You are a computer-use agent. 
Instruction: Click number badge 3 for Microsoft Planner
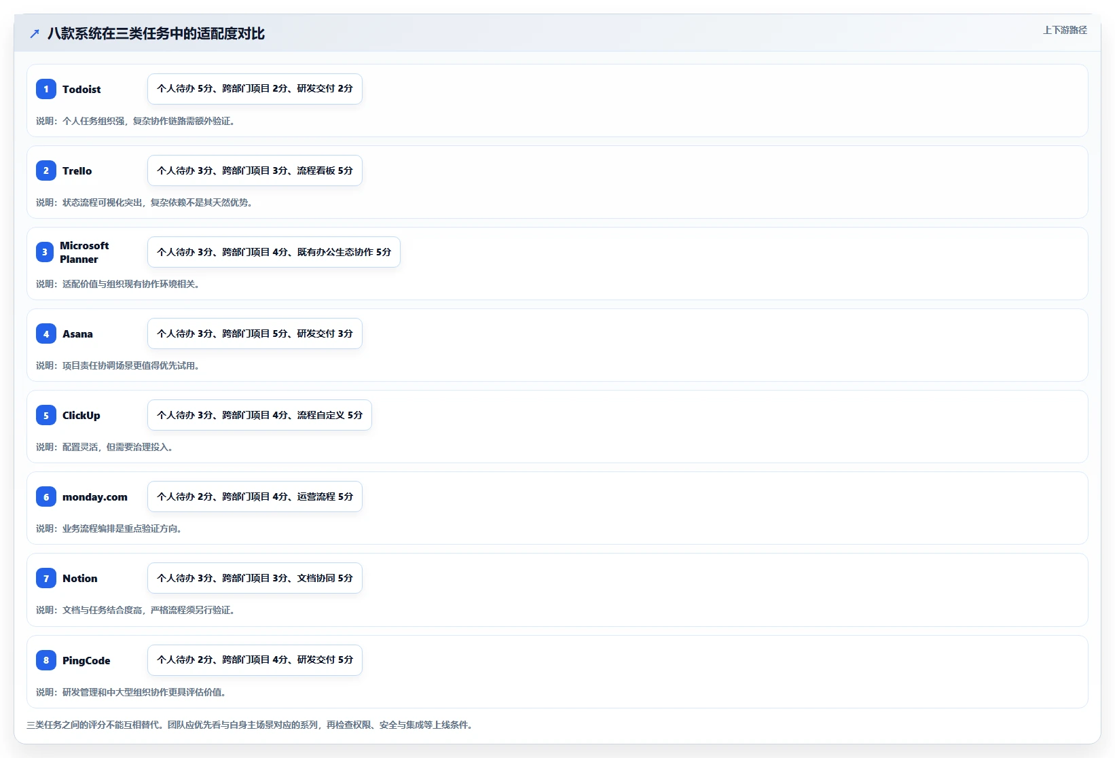[45, 252]
